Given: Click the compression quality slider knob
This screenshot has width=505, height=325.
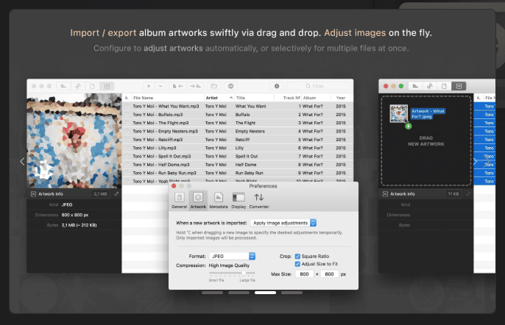Looking at the screenshot, I should click(244, 274).
